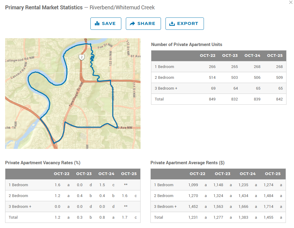Click the 842 total units value
This screenshot has width=294, height=228.
[x=279, y=99]
